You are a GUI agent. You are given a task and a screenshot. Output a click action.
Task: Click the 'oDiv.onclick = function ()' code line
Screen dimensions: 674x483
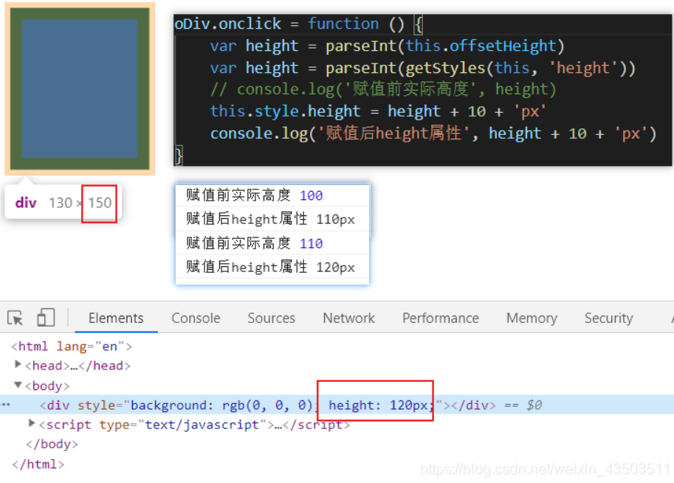pos(299,24)
